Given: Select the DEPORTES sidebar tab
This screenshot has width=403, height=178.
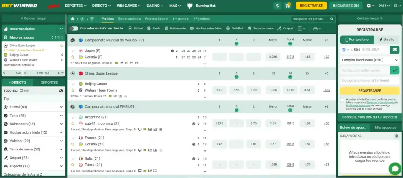Looking at the screenshot, I should [x=49, y=83].
